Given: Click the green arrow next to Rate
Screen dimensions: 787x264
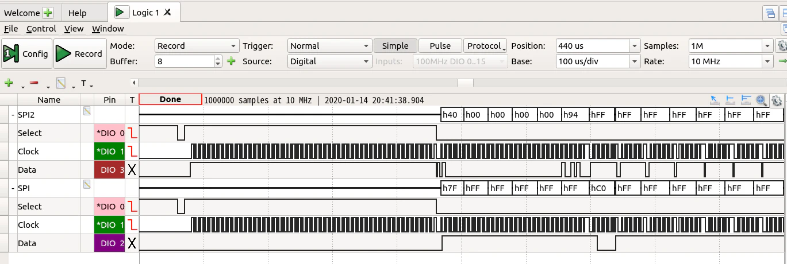Looking at the screenshot, I should click(x=782, y=61).
